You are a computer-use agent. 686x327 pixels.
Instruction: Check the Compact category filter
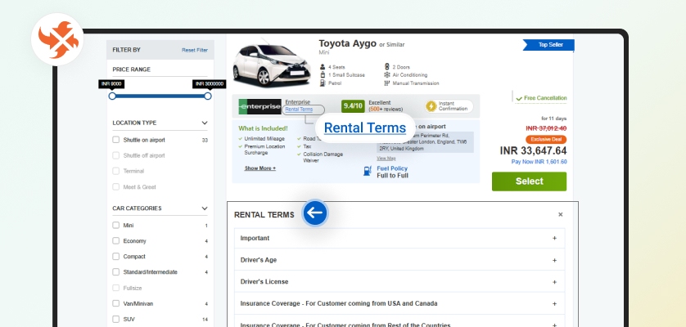click(x=116, y=256)
